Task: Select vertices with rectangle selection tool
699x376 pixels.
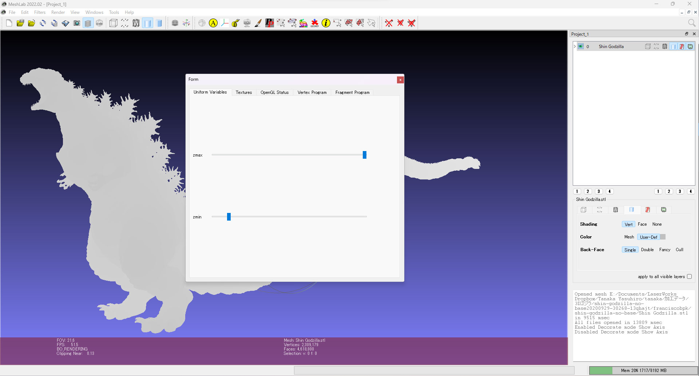Action: [x=337, y=23]
